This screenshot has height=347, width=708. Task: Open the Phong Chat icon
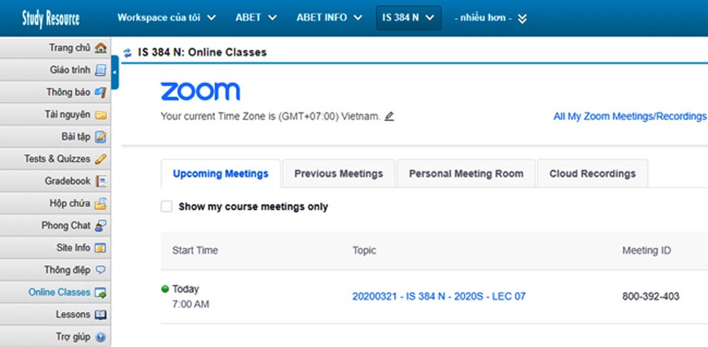pos(101,225)
